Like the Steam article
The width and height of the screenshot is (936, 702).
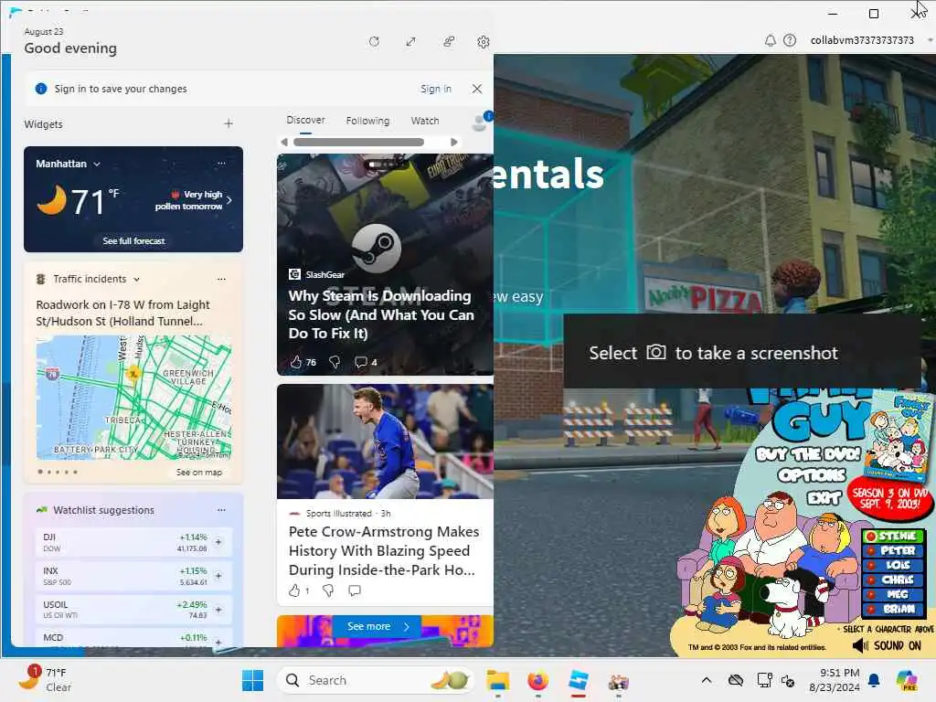coord(295,362)
